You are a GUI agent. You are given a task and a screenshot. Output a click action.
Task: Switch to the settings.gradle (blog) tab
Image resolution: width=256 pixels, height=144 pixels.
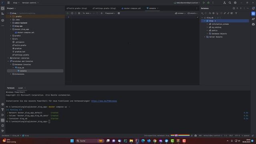pos(104,8)
